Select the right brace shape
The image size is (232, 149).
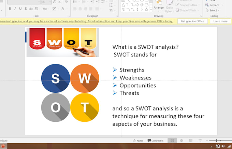142,10
